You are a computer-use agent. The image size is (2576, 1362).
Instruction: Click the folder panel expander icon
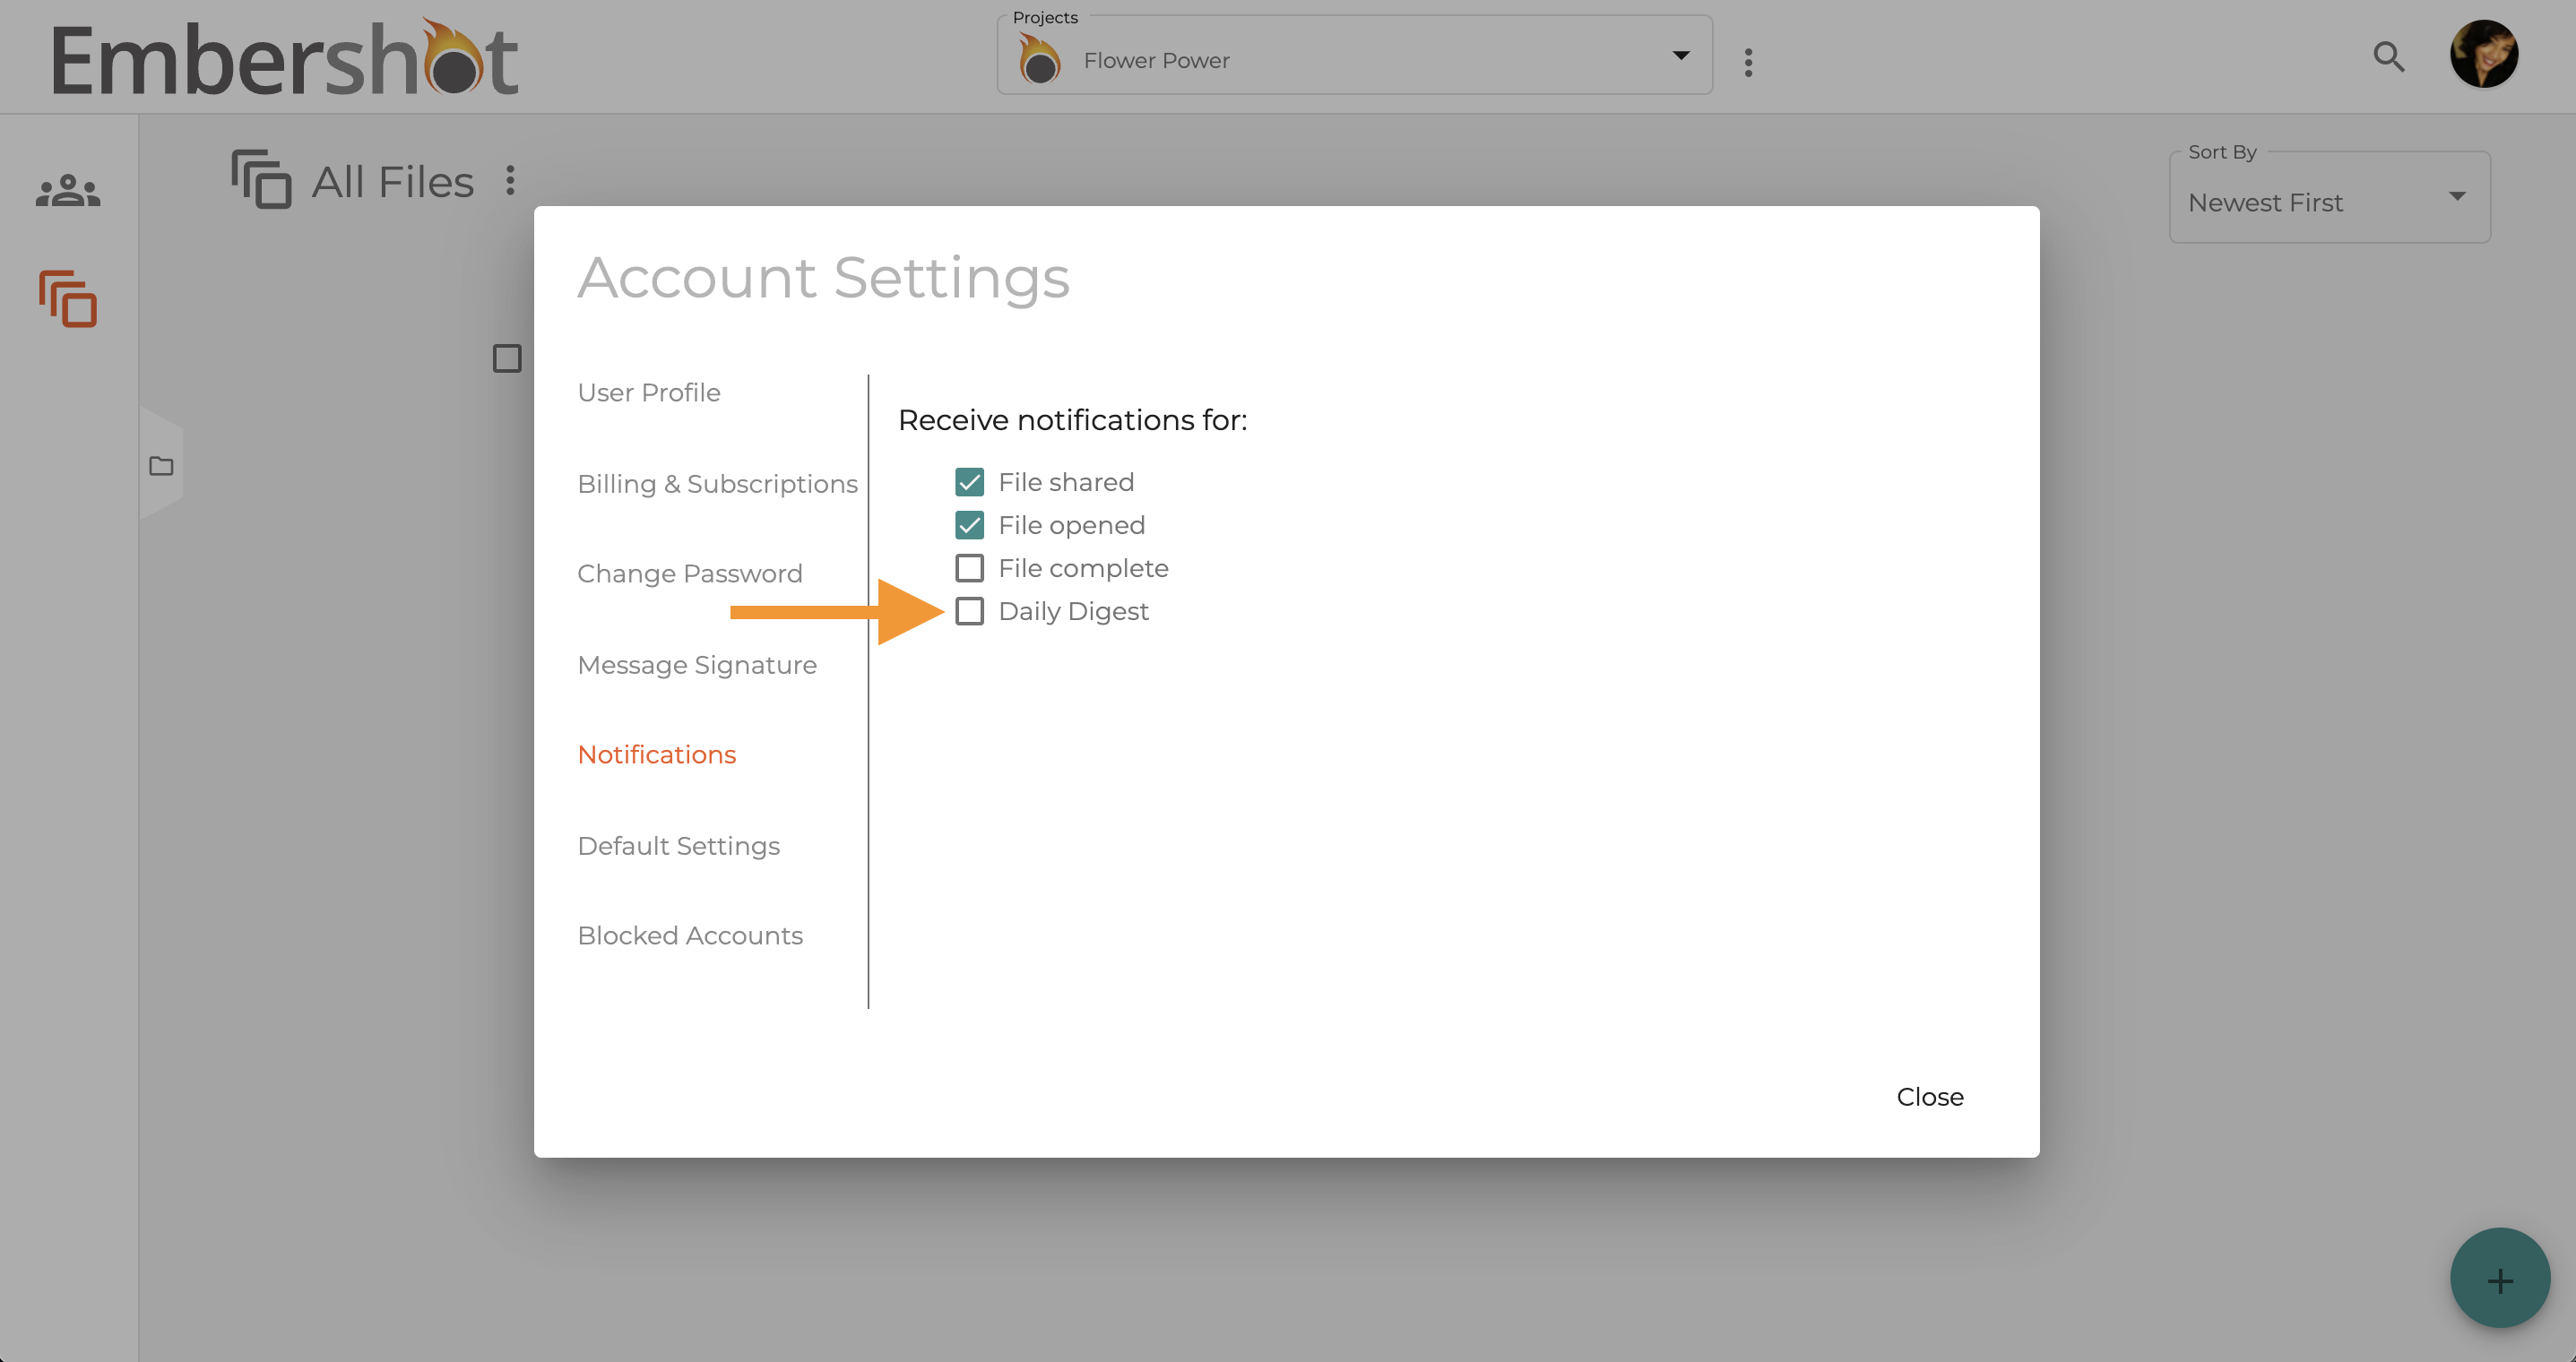161,466
